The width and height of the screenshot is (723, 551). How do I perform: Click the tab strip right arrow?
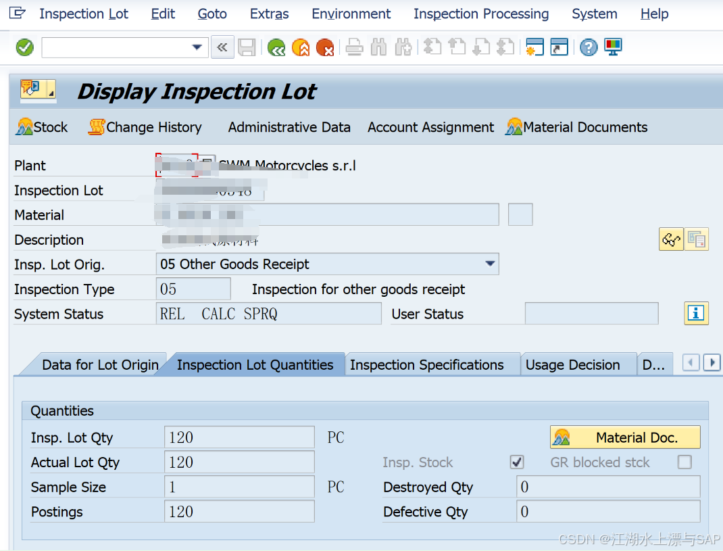tap(712, 363)
